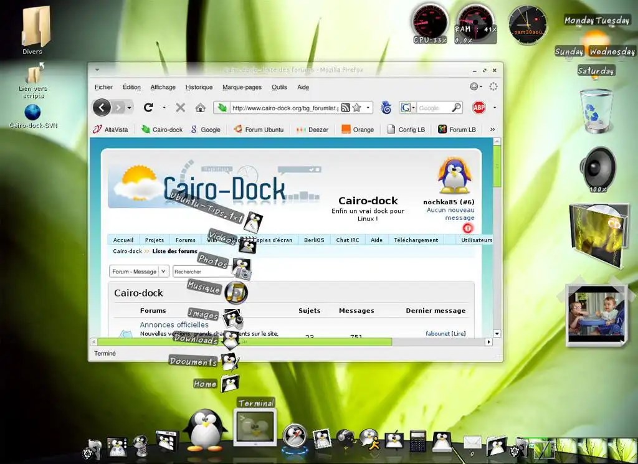
Task: Click the speaker volume desklet
Action: click(x=597, y=167)
